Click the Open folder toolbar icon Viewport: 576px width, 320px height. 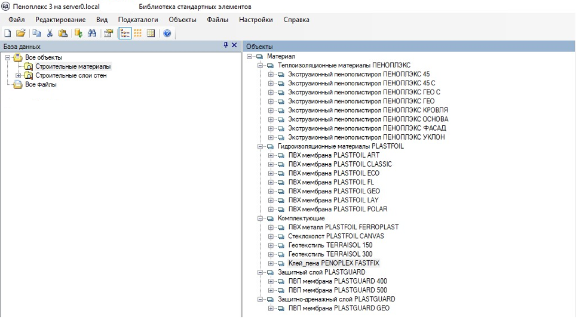point(21,33)
